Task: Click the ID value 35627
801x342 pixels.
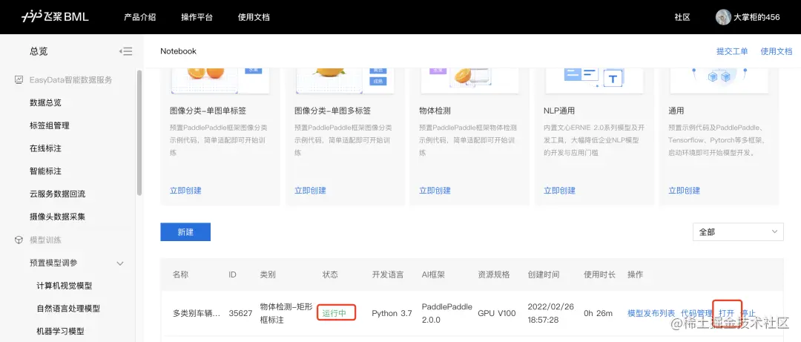Action: [x=240, y=313]
